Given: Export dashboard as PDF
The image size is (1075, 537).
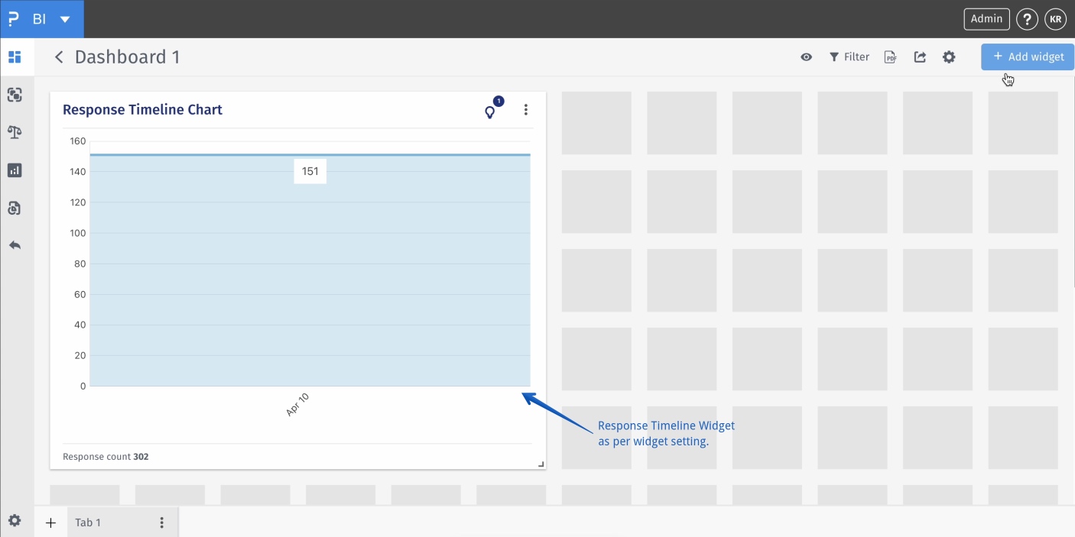Looking at the screenshot, I should 890,57.
